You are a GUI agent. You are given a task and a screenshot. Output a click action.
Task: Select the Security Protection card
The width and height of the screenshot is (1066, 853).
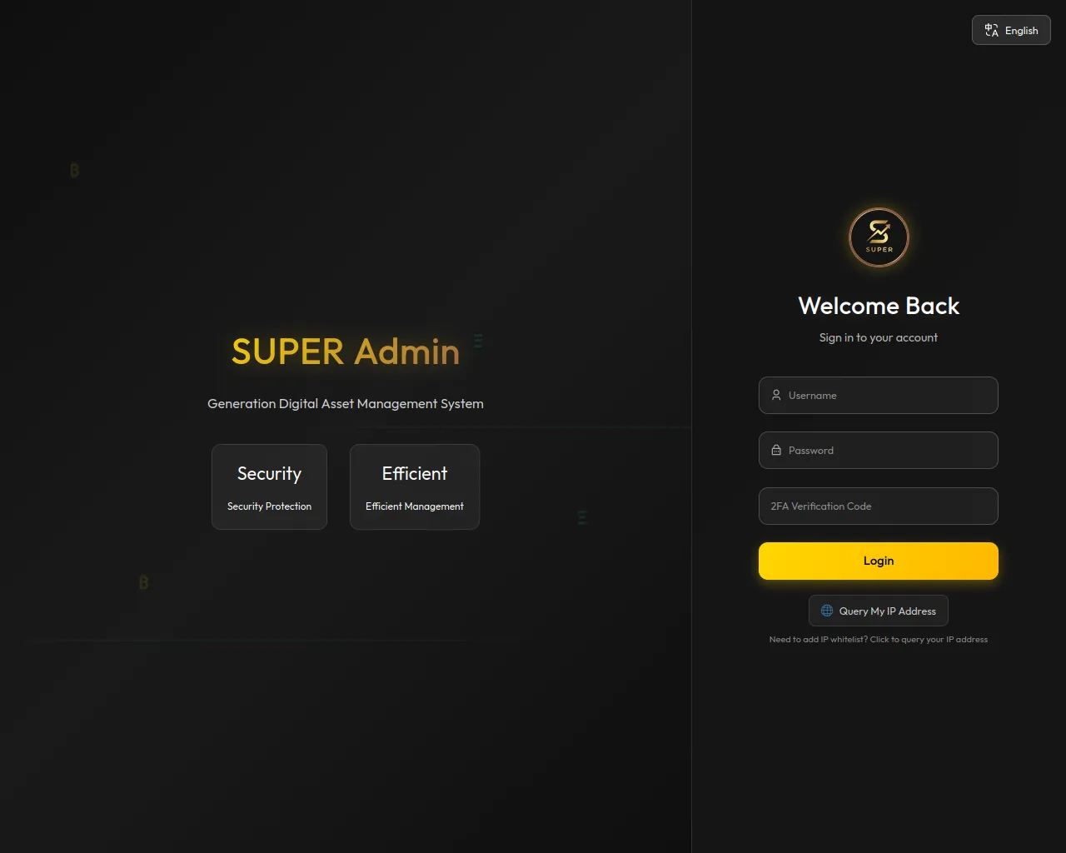[269, 486]
